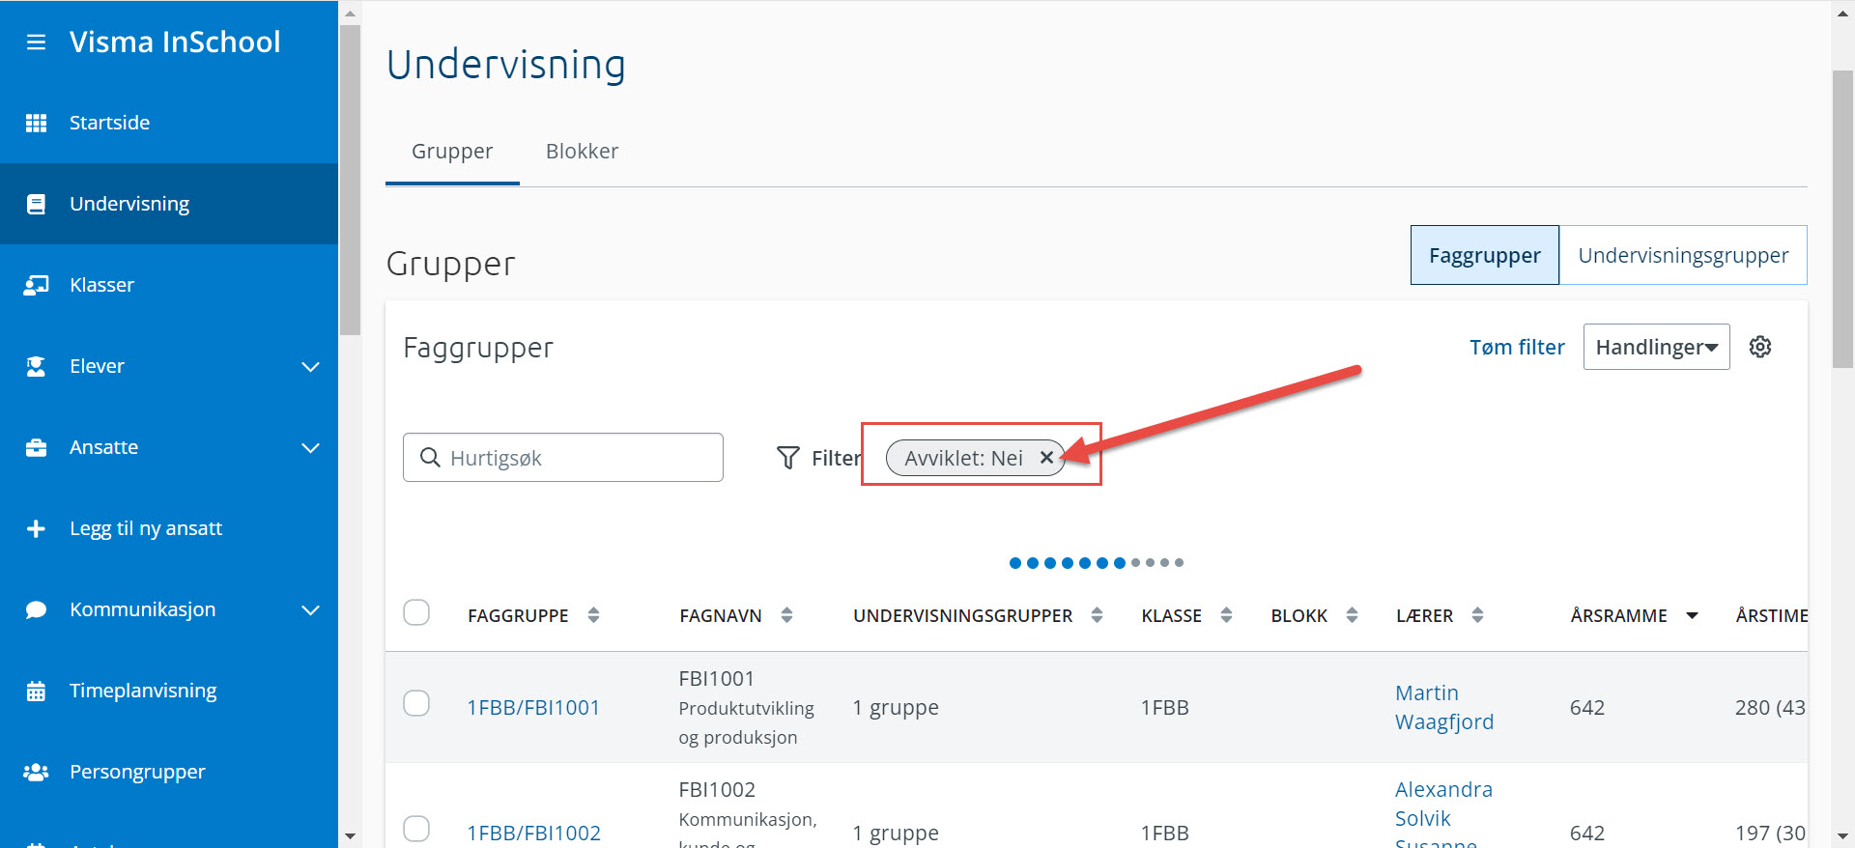Click 1 gruppe in FBI1001 row
Screen dimensions: 1855x848
click(x=896, y=707)
